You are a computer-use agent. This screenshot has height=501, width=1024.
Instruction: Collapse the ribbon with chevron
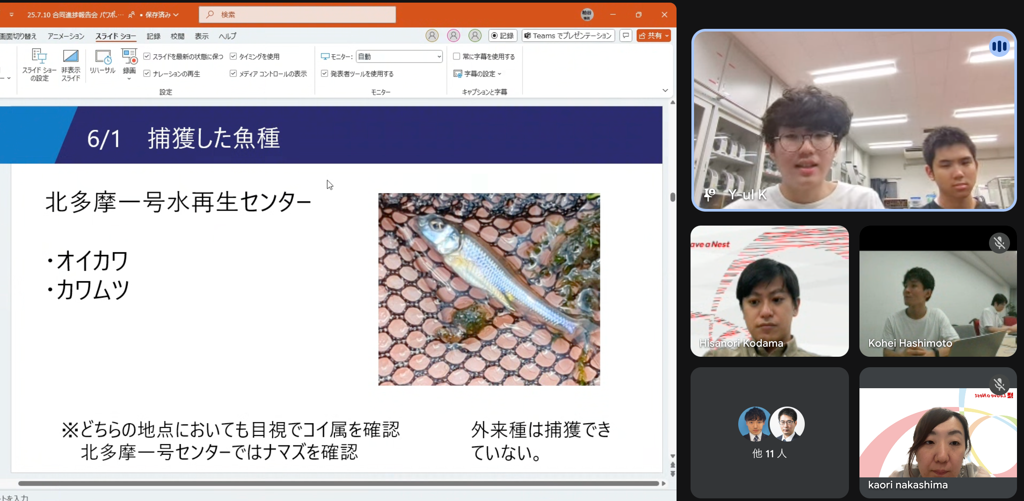665,90
